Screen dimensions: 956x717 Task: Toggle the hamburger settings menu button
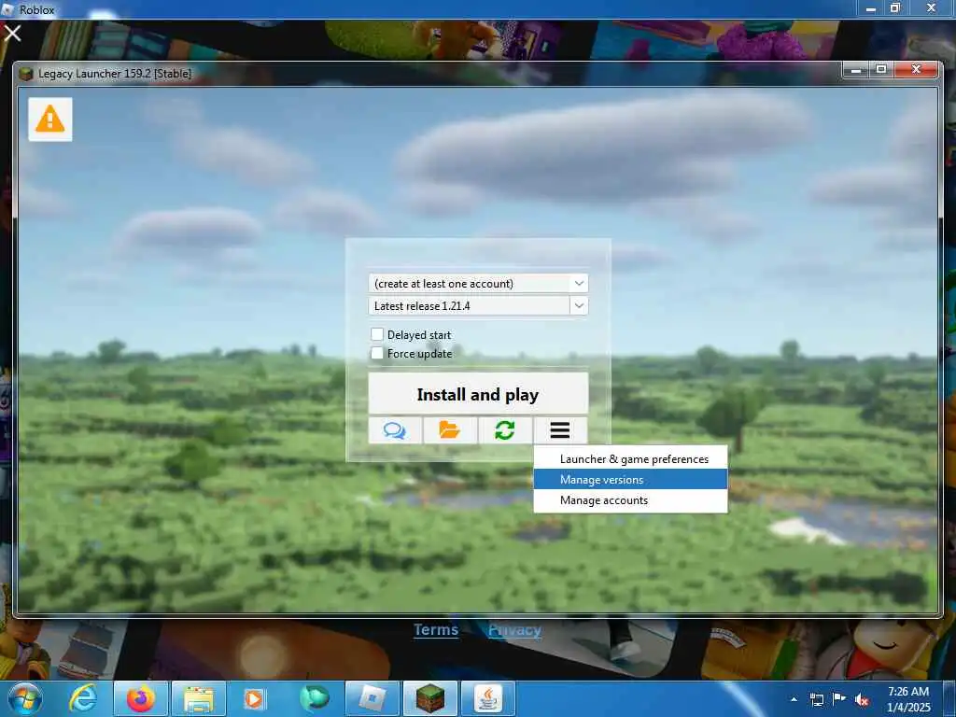(560, 430)
